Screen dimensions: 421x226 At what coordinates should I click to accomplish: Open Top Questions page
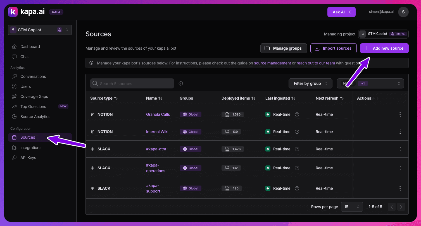point(33,107)
